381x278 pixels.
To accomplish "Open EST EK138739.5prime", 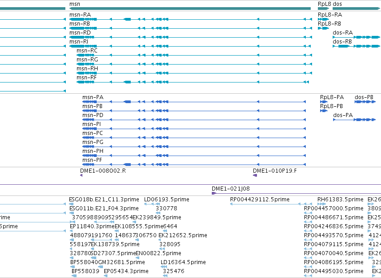I will pyautogui.click(x=115, y=244).
